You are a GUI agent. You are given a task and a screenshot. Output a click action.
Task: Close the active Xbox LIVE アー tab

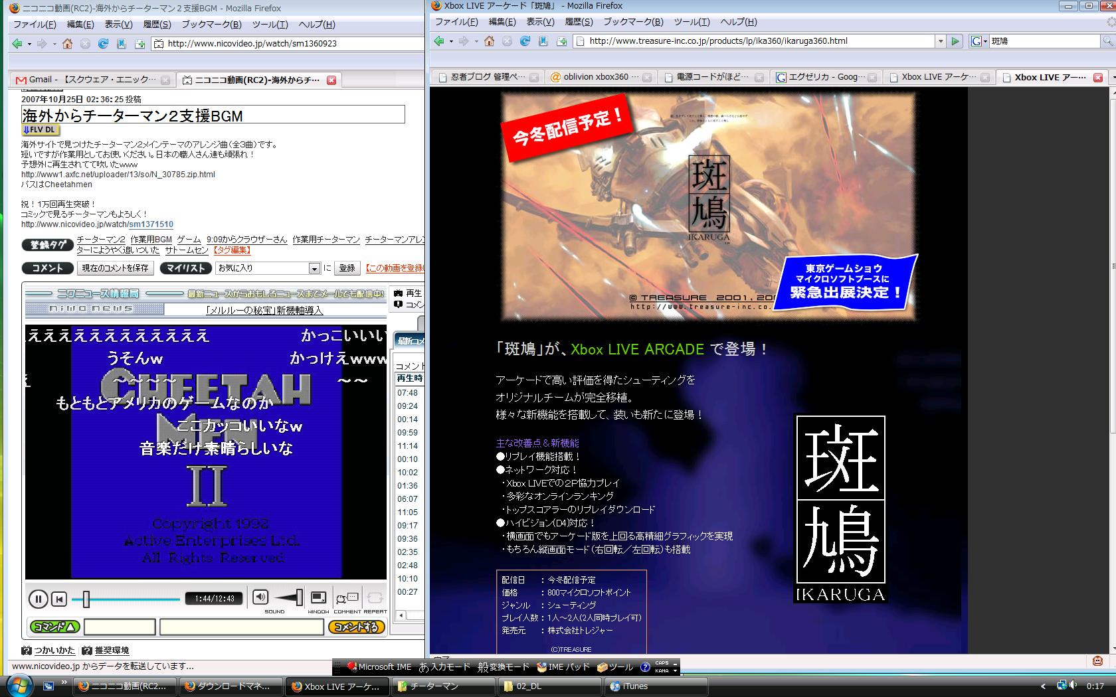pos(1097,78)
